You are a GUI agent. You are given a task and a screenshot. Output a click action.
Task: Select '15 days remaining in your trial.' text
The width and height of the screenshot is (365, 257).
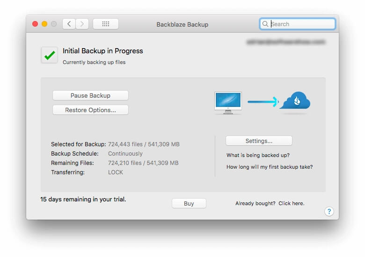[x=83, y=200]
